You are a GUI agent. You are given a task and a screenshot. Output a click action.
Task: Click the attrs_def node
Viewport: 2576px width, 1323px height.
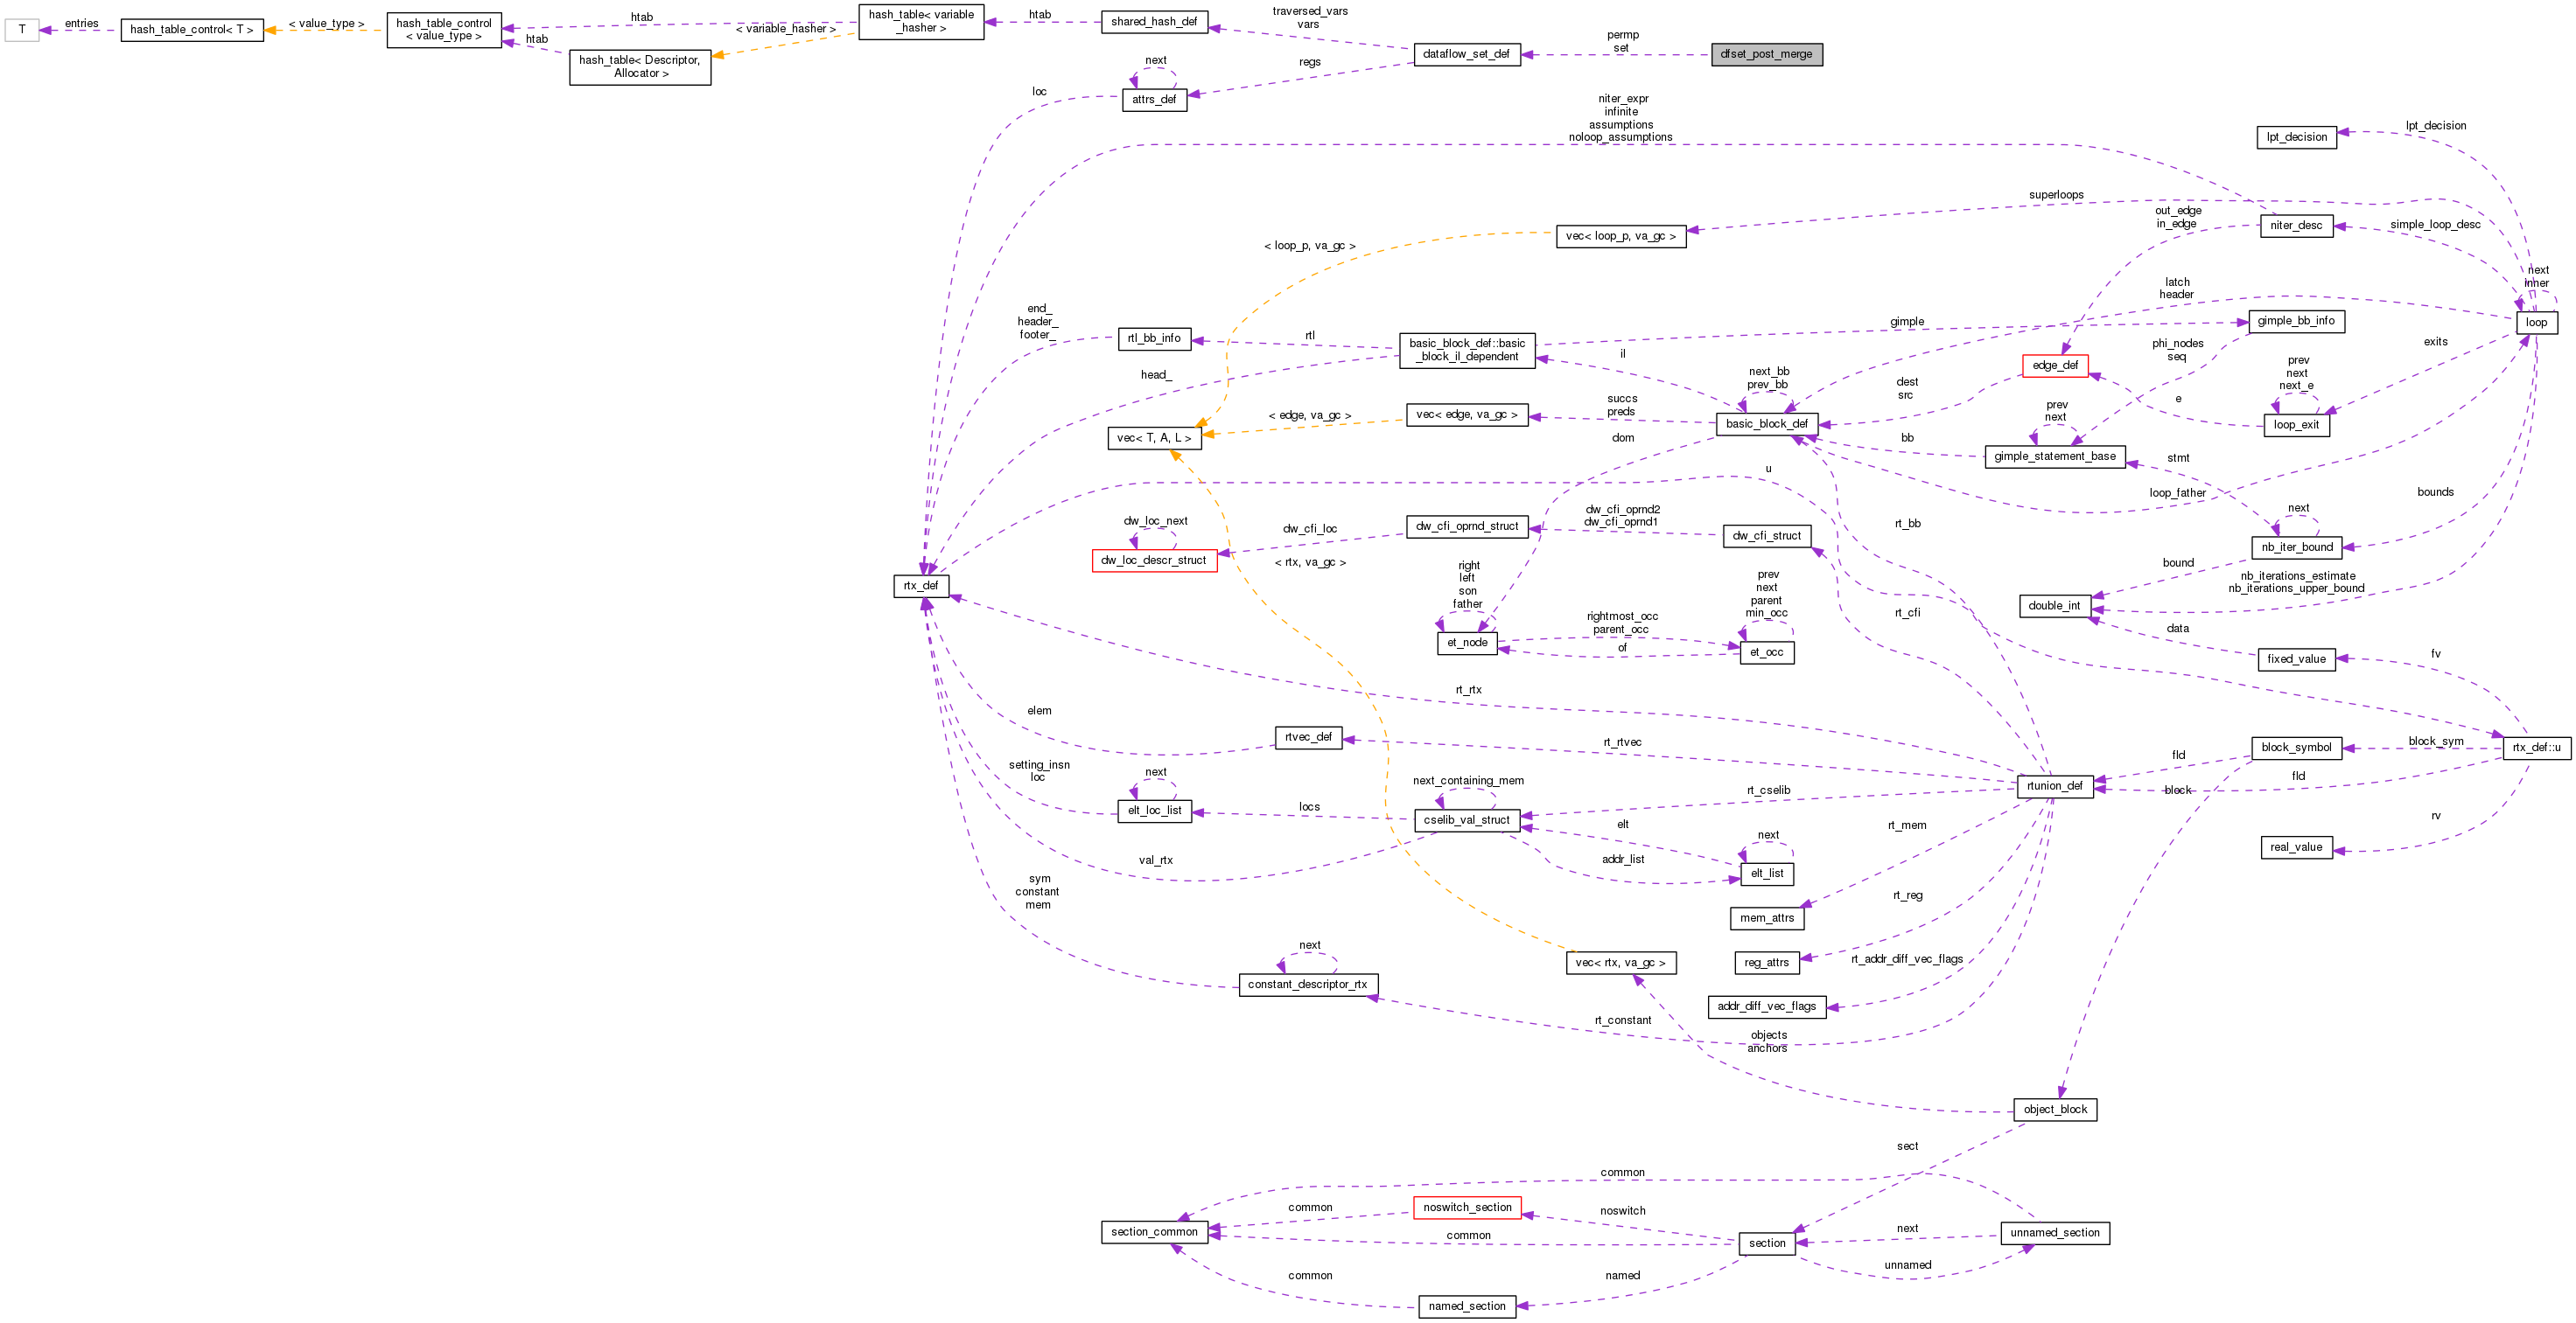click(x=1154, y=99)
